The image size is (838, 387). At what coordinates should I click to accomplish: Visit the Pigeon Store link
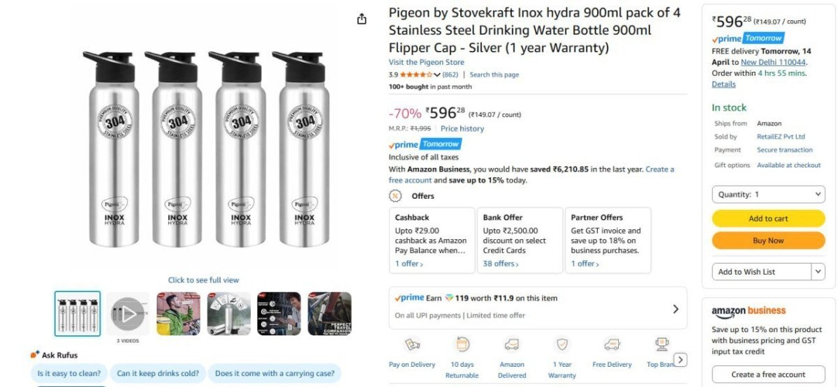click(426, 62)
